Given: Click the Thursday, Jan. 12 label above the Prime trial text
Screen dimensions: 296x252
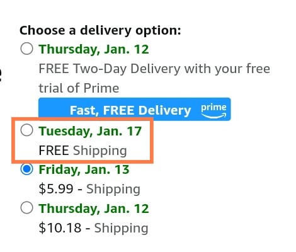Looking at the screenshot, I should (x=94, y=49).
